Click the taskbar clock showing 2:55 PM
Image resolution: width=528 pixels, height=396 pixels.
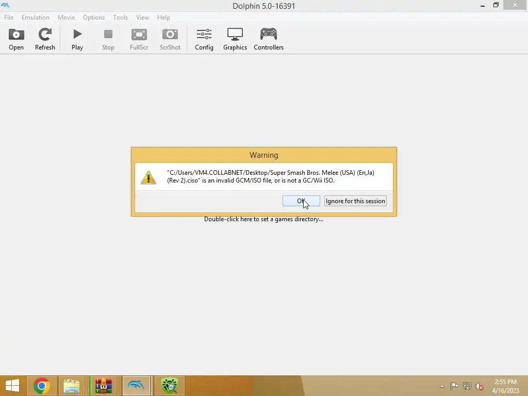(505, 386)
